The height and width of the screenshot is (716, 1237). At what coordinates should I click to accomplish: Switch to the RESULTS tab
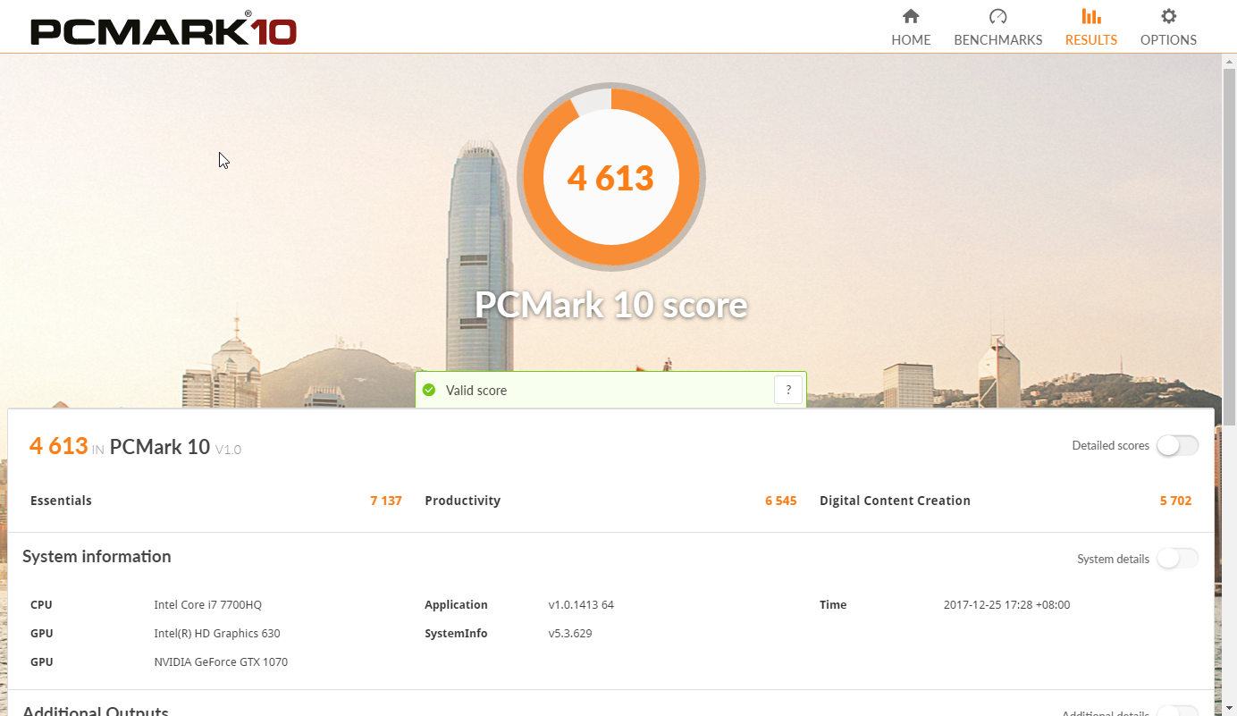coord(1091,28)
